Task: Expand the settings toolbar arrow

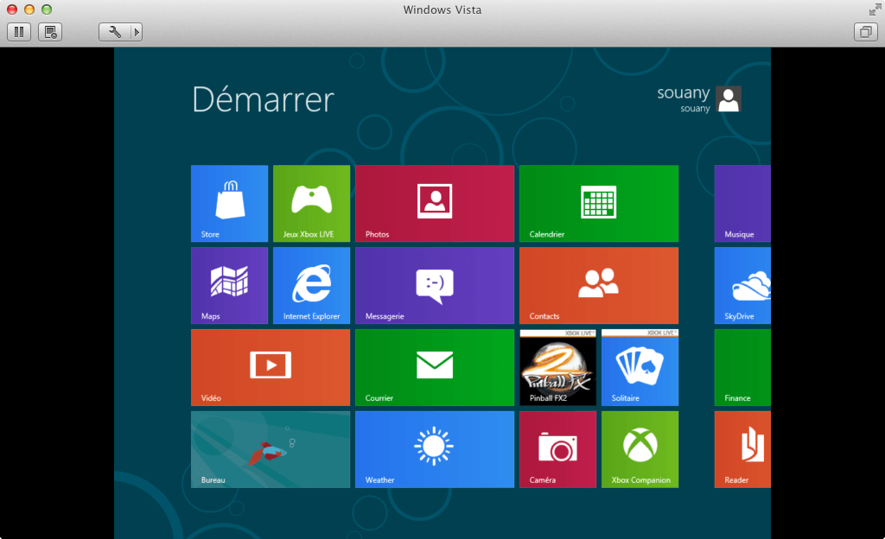Action: [x=136, y=32]
